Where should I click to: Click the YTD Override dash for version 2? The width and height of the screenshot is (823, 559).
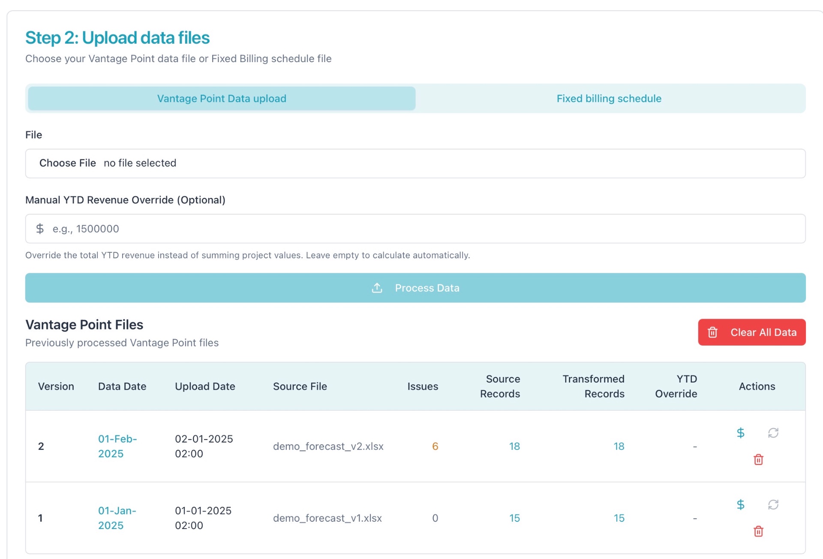(x=695, y=447)
